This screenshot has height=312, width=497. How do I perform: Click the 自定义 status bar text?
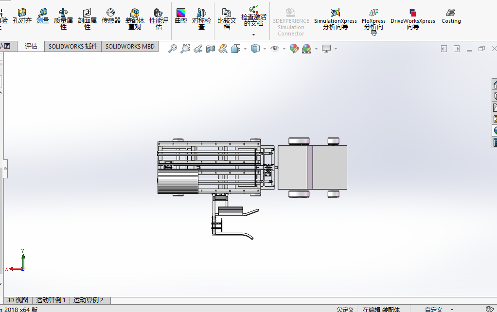click(x=433, y=310)
